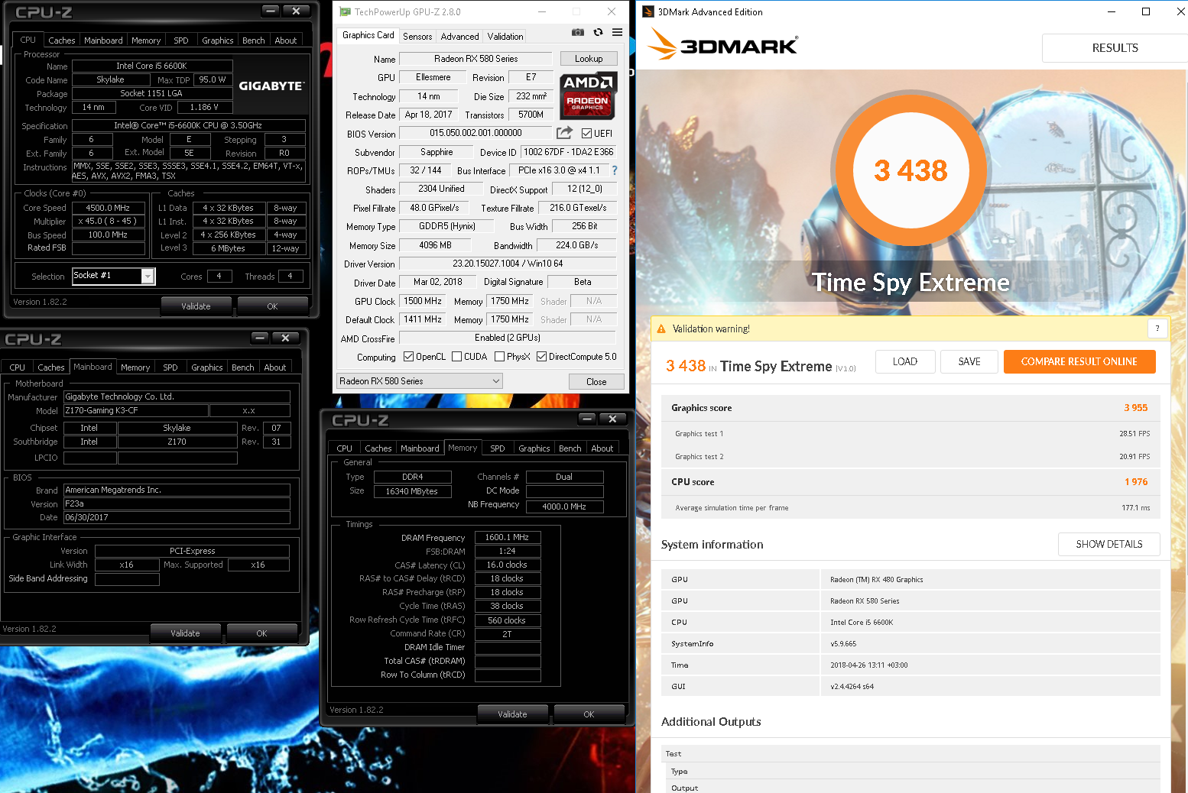This screenshot has width=1188, height=793.
Task: Click the Gigabyte logo in CPU-Z
Action: coord(271,86)
